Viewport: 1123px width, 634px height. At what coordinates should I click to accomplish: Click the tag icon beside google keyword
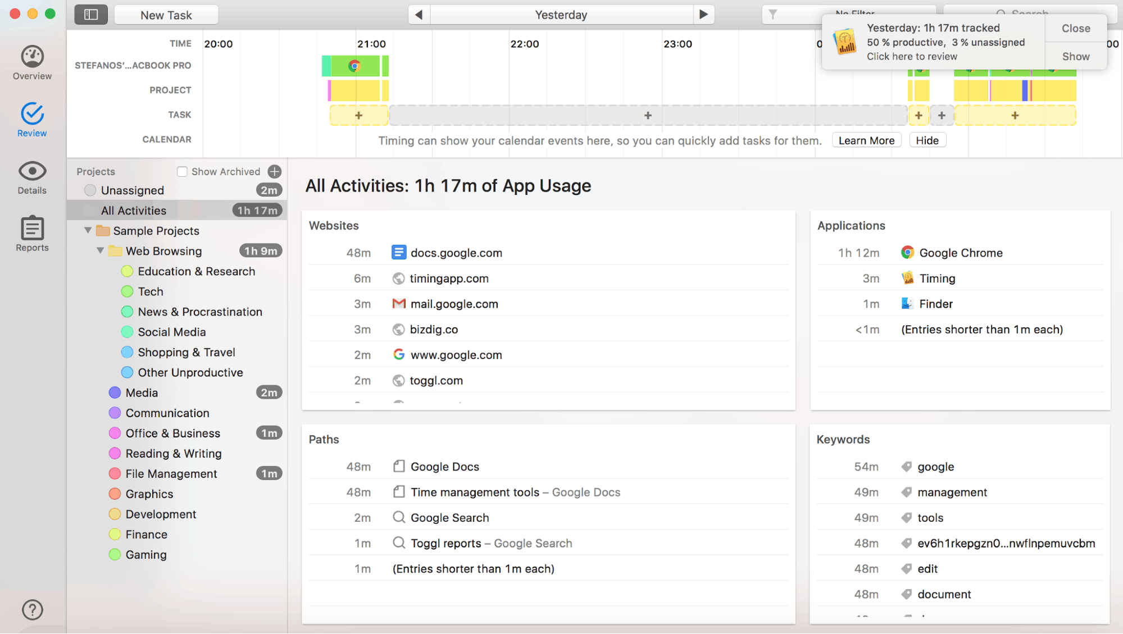point(906,467)
